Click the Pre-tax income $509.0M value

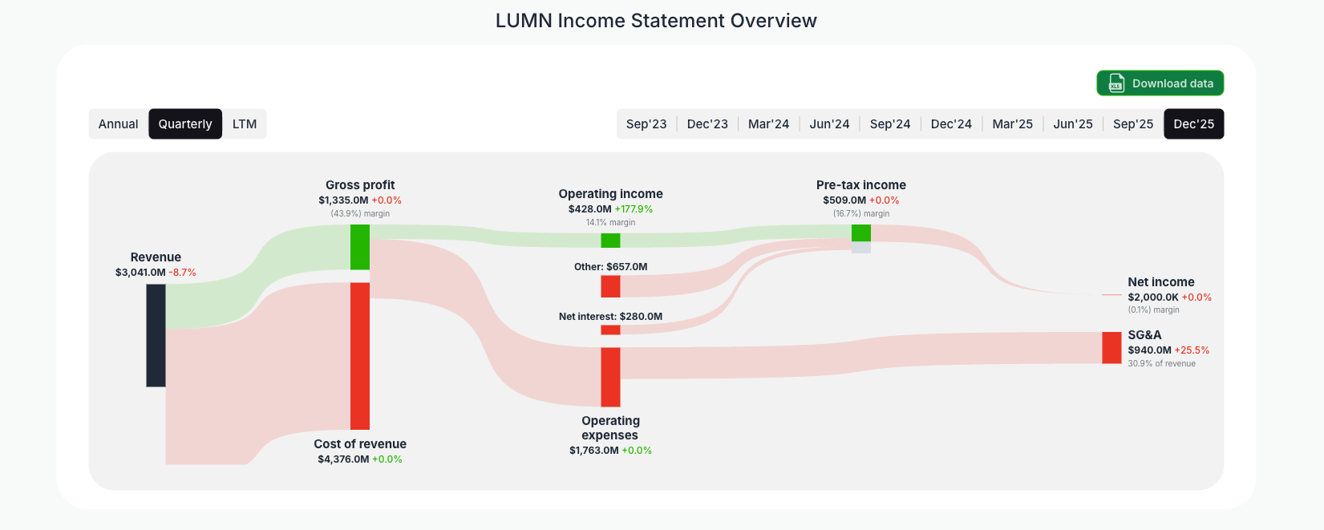pos(844,200)
